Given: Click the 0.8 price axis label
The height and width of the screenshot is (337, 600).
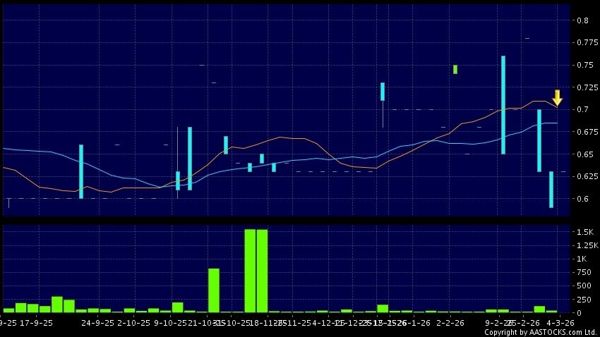Looking at the screenshot, I should point(582,20).
